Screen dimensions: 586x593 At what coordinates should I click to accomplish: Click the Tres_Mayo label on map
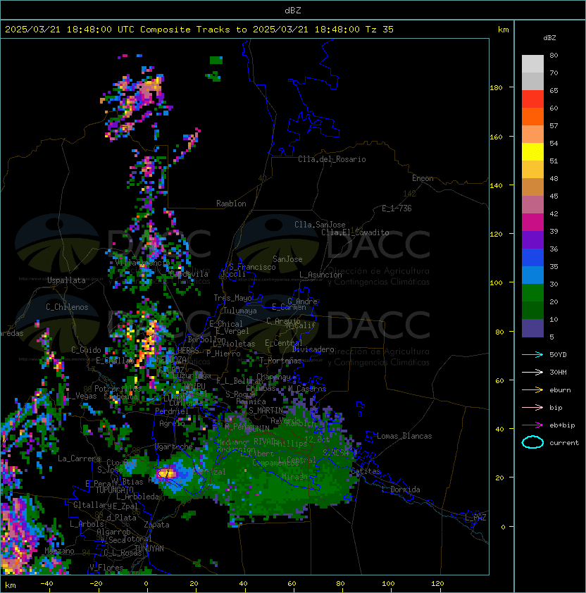232,298
